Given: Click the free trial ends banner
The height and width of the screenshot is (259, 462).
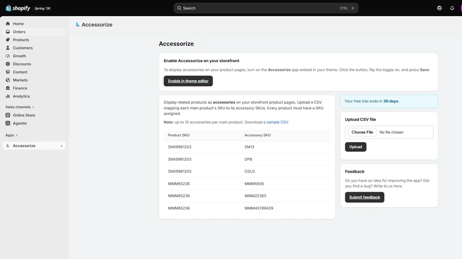Looking at the screenshot, I should pos(389,101).
